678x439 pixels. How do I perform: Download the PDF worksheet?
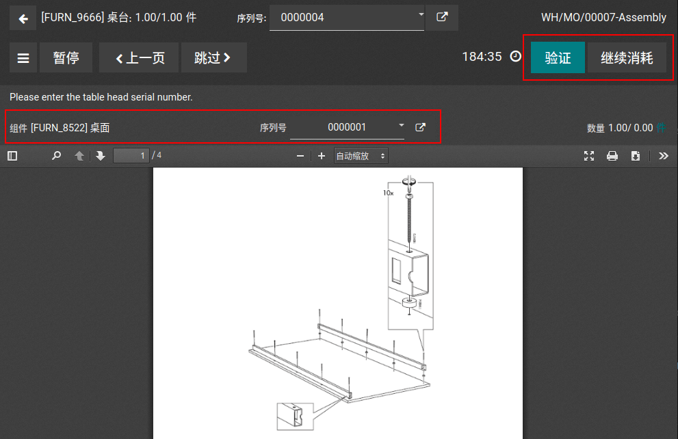coord(636,156)
